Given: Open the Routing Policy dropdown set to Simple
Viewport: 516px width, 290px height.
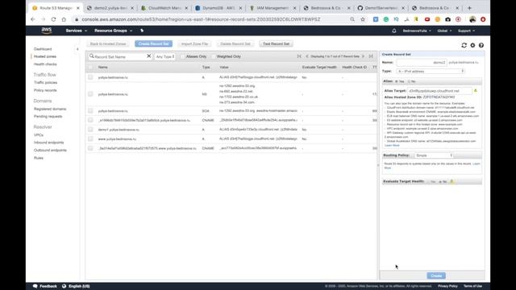Looking at the screenshot, I should coord(433,155).
